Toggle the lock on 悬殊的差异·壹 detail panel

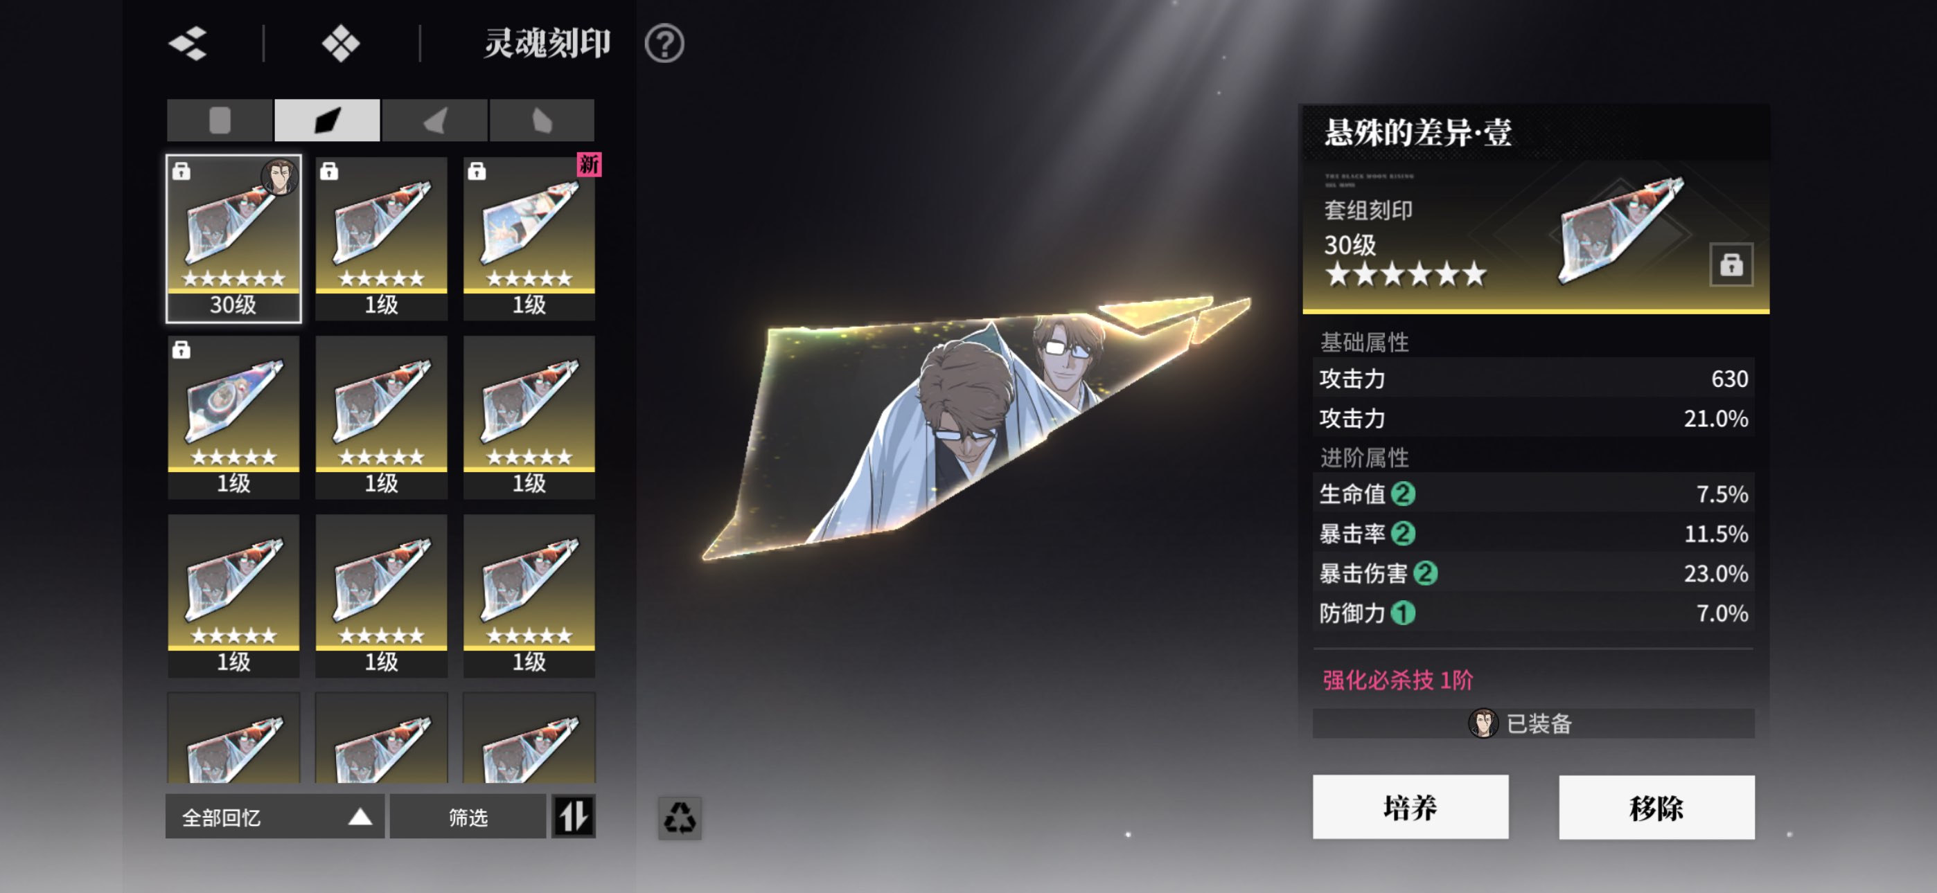tap(1731, 264)
